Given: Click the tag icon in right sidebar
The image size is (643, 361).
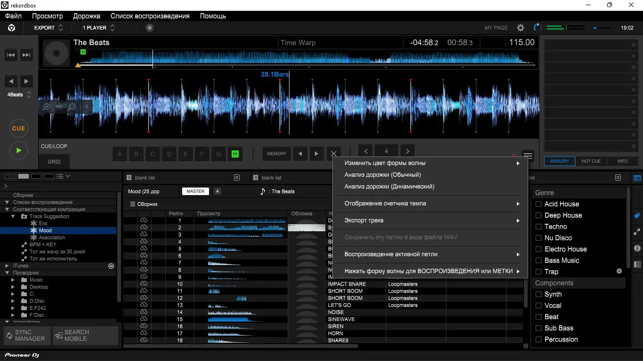Looking at the screenshot, I should point(637,216).
